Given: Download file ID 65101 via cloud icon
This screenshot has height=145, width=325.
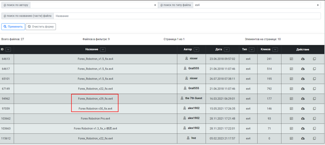Looking at the screenshot, I should [x=303, y=79].
